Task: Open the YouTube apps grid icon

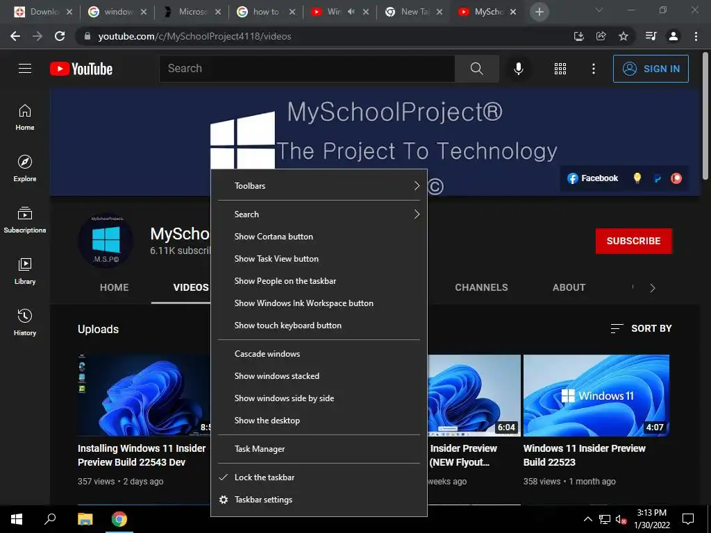Action: [x=560, y=69]
